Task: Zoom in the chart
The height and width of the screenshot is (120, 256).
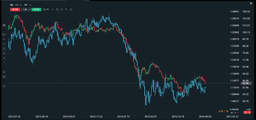Action: [x=66, y=9]
